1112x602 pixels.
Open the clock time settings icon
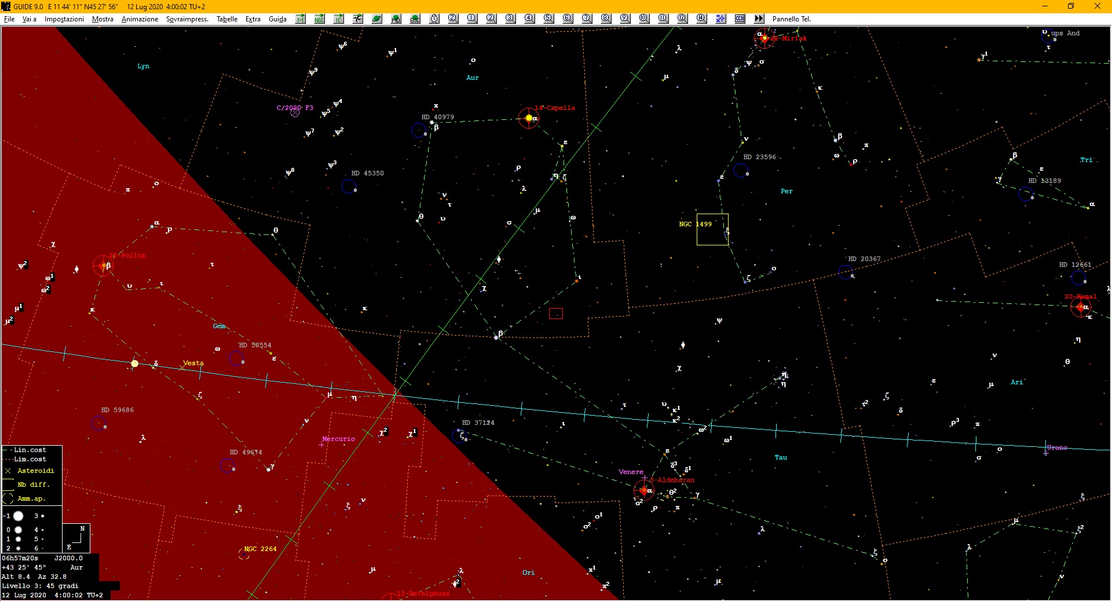(x=434, y=19)
